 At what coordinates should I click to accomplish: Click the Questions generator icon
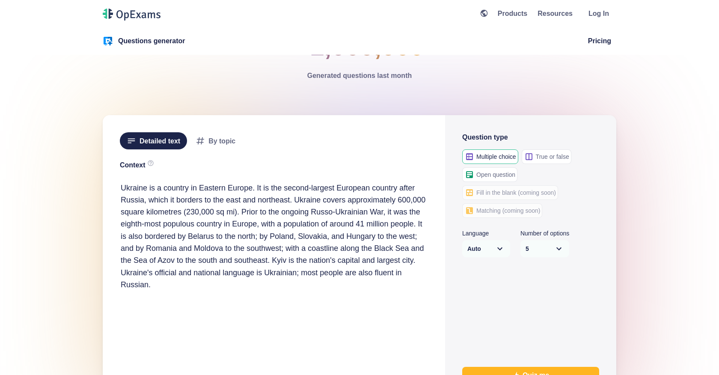(107, 41)
